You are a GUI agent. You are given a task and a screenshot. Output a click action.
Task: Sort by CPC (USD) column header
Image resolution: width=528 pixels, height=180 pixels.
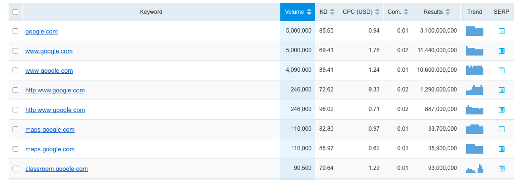coord(360,12)
